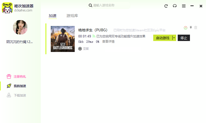This screenshot has width=206, height=123.
Task: Click username 阴沉沉的竹绳12...
Action: tap(20, 42)
